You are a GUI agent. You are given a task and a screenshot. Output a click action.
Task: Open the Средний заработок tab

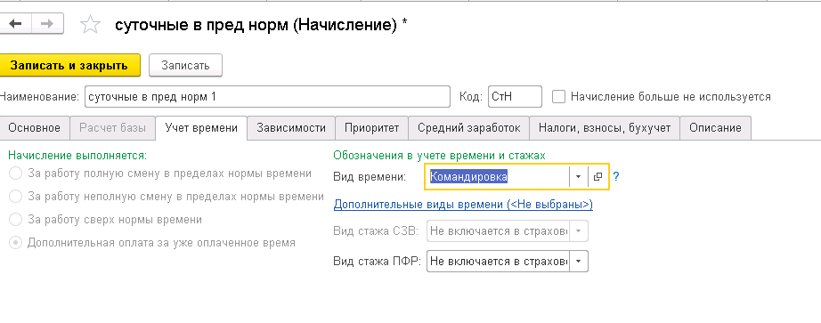[468, 128]
